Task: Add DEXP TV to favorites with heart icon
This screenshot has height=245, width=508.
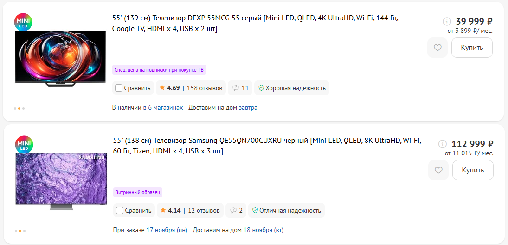Action: (x=437, y=48)
